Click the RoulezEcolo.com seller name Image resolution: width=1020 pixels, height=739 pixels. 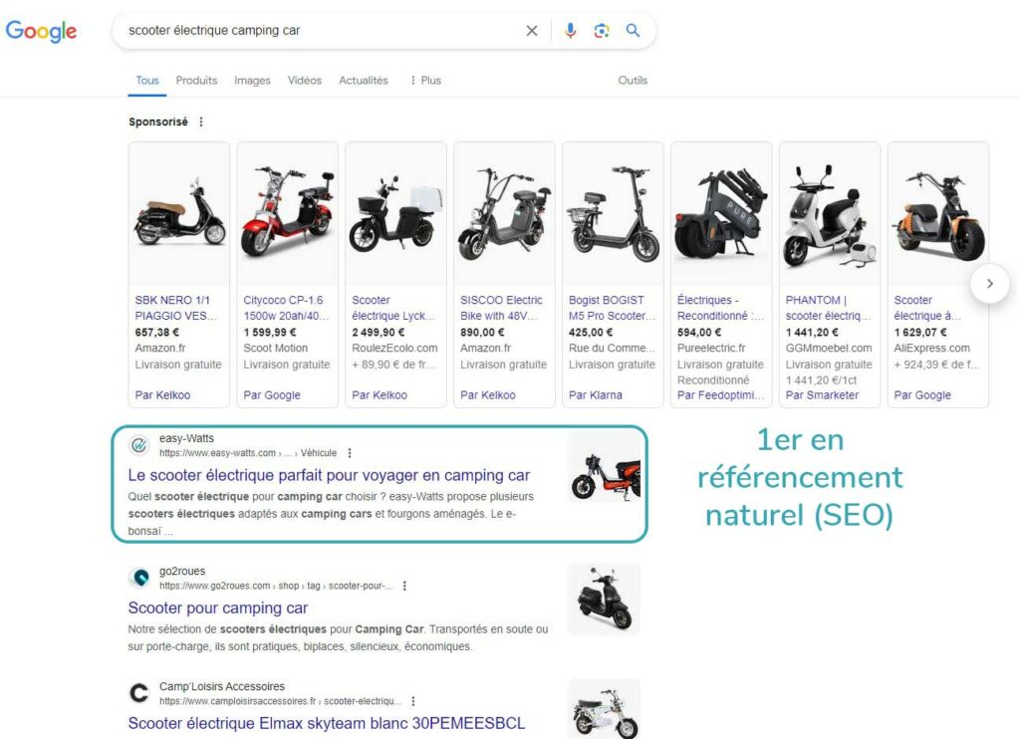(x=394, y=348)
